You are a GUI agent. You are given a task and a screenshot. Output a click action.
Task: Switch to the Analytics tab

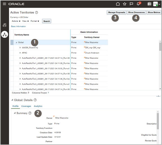click(x=38, y=106)
